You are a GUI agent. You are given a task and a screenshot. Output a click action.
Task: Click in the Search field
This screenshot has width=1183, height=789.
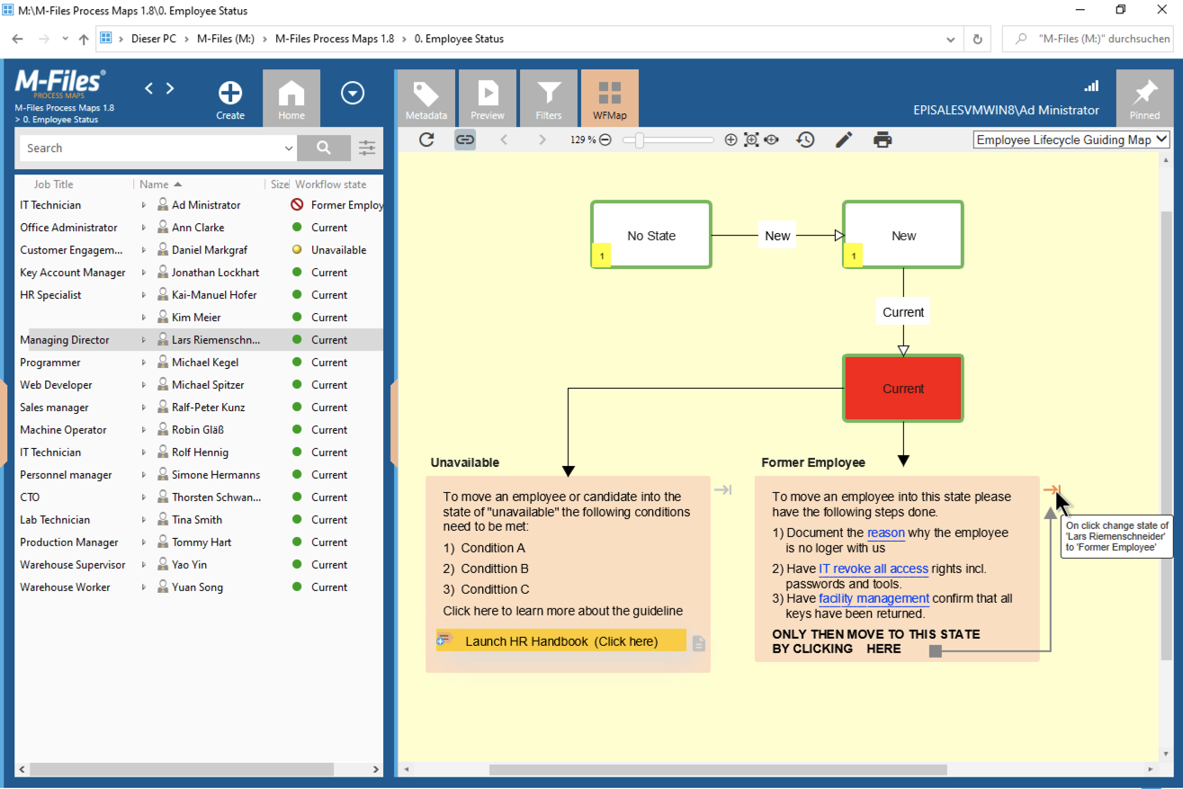pos(149,148)
